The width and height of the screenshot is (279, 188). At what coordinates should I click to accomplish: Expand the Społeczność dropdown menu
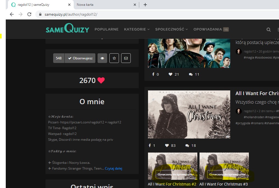pyautogui.click(x=171, y=29)
